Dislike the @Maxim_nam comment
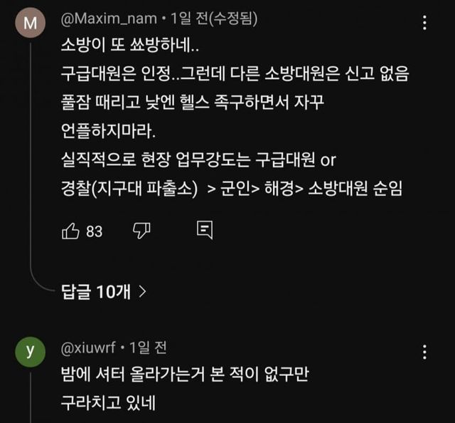This screenshot has width=455, height=423. pos(142,231)
